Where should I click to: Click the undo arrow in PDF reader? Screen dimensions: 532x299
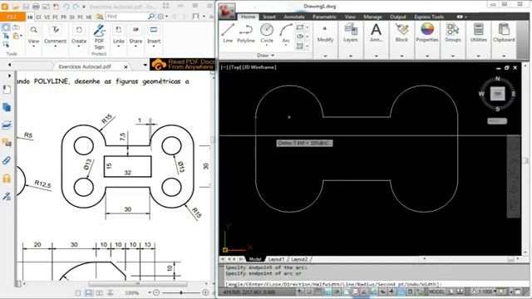pos(66,7)
